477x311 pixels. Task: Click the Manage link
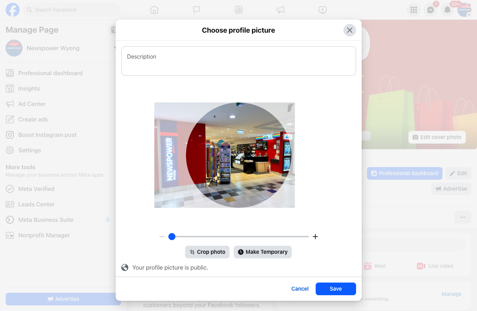pos(451,294)
